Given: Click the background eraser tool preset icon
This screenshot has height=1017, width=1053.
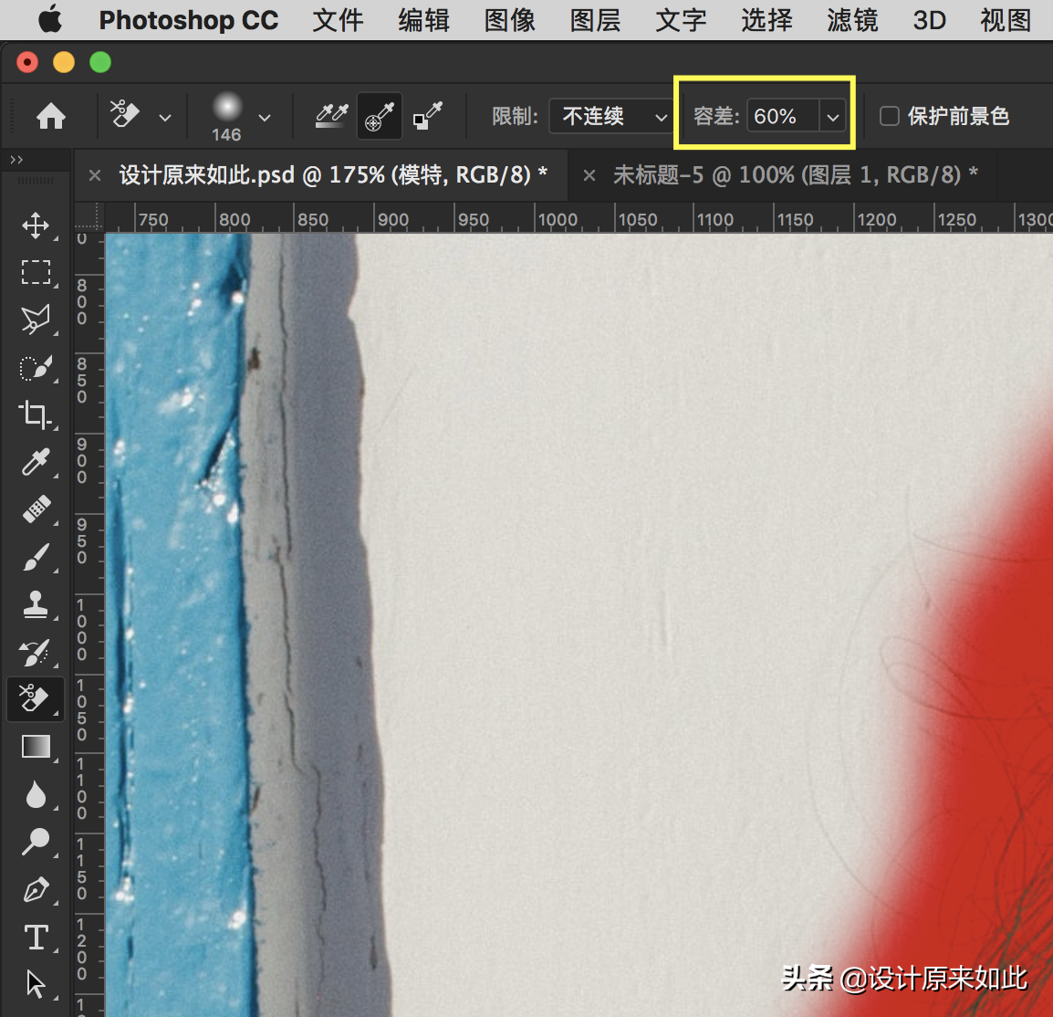Looking at the screenshot, I should [x=125, y=114].
